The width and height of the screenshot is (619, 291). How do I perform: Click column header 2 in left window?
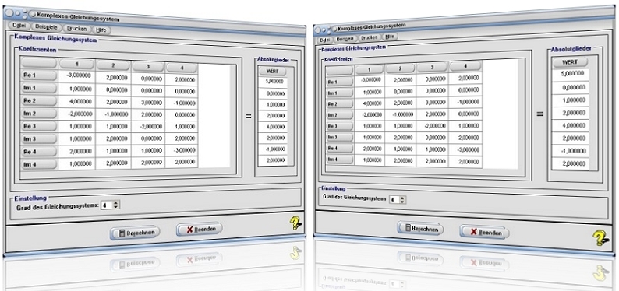point(113,66)
